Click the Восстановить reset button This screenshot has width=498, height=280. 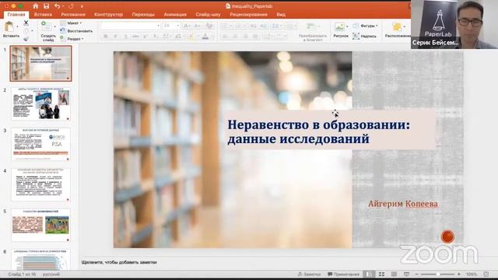[x=76, y=31]
